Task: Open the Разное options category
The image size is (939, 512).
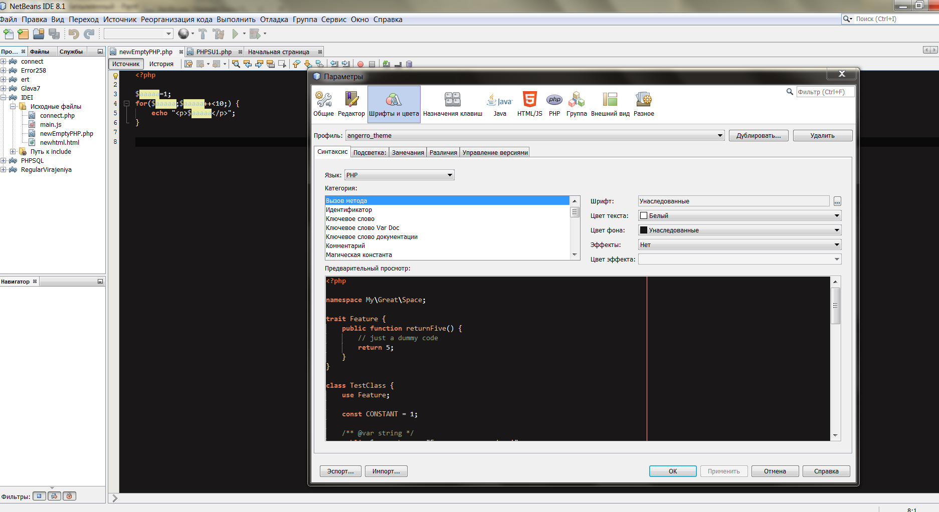Action: pos(644,104)
